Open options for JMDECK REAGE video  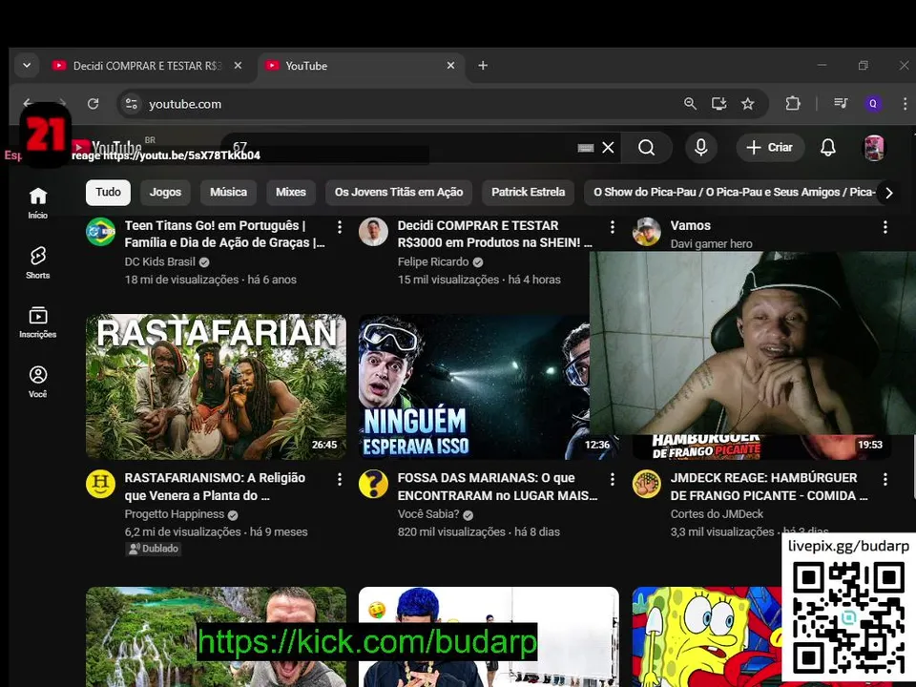coord(885,479)
